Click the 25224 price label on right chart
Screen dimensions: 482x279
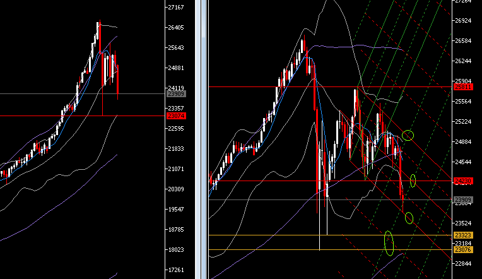[x=463, y=121]
